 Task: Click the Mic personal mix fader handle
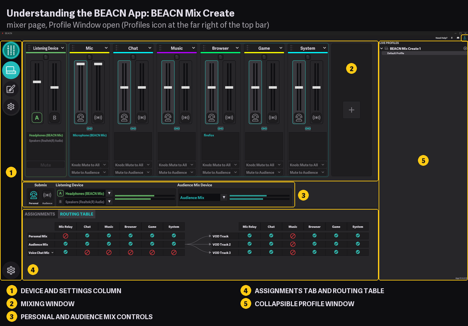81,64
